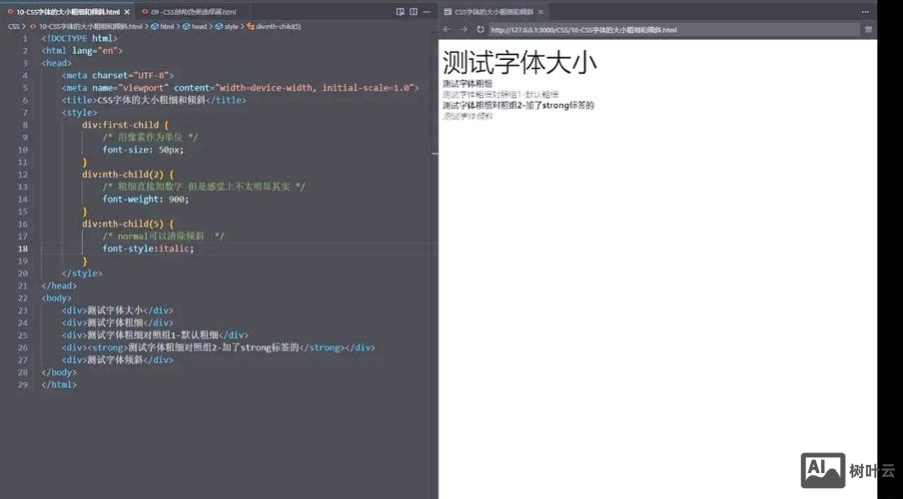Close the browser preview tab
The height and width of the screenshot is (499, 903).
[540, 12]
